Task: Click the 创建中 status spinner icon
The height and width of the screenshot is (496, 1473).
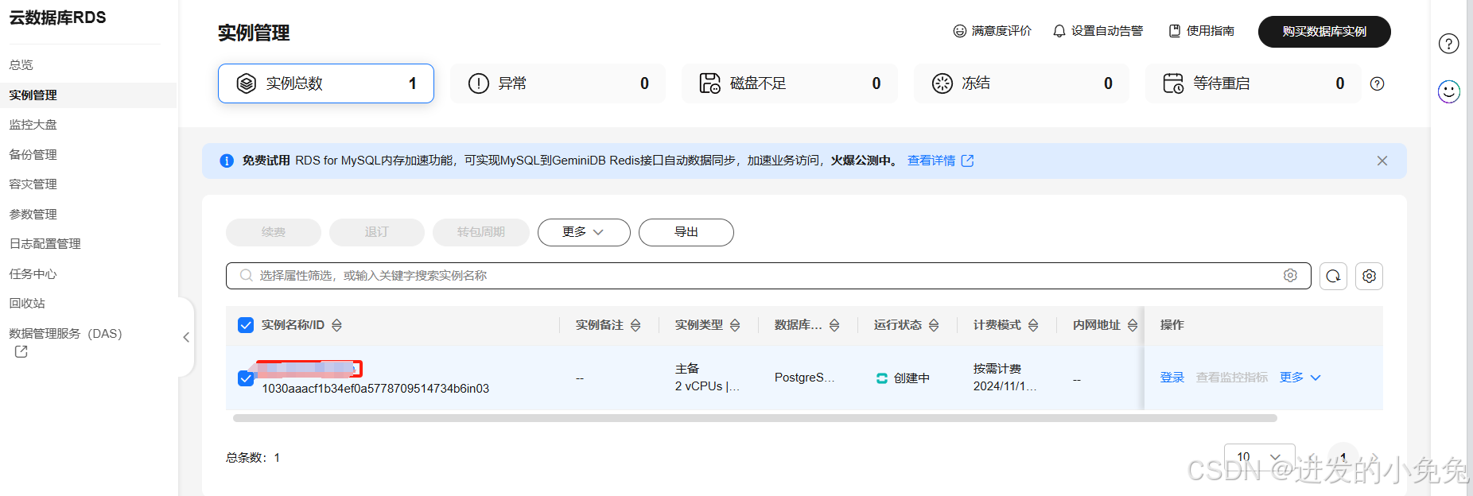Action: [882, 378]
